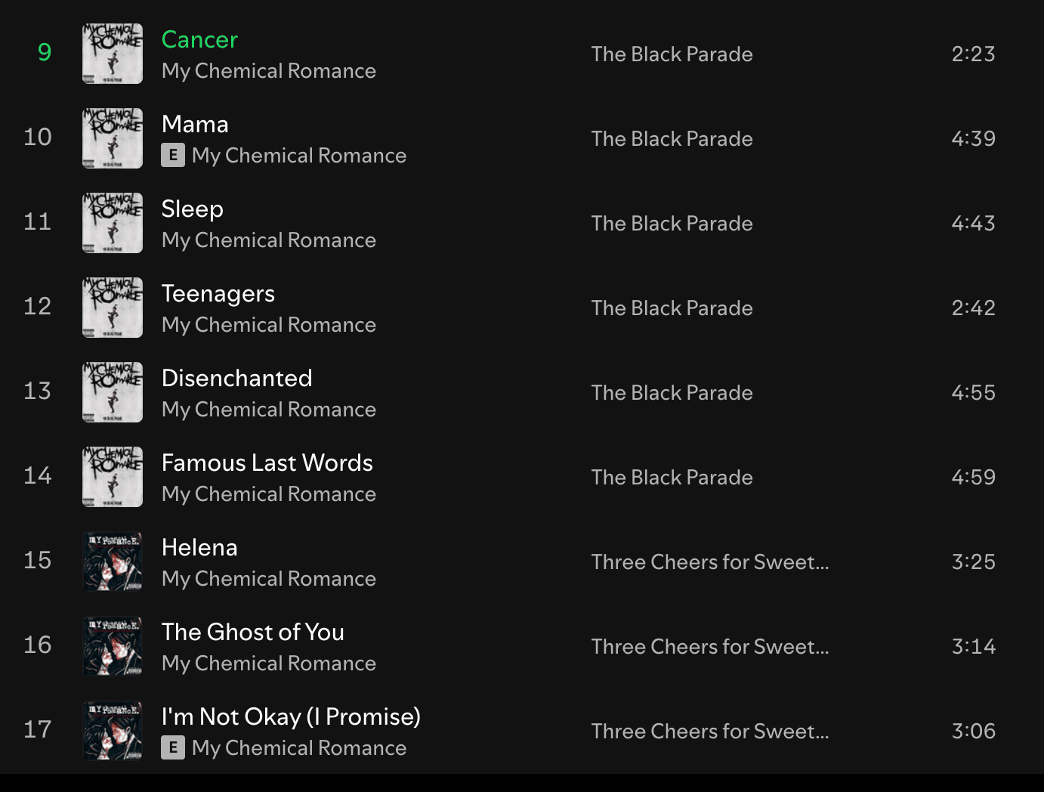Open the artist link under Sleep
This screenshot has height=792, width=1044.
point(269,240)
